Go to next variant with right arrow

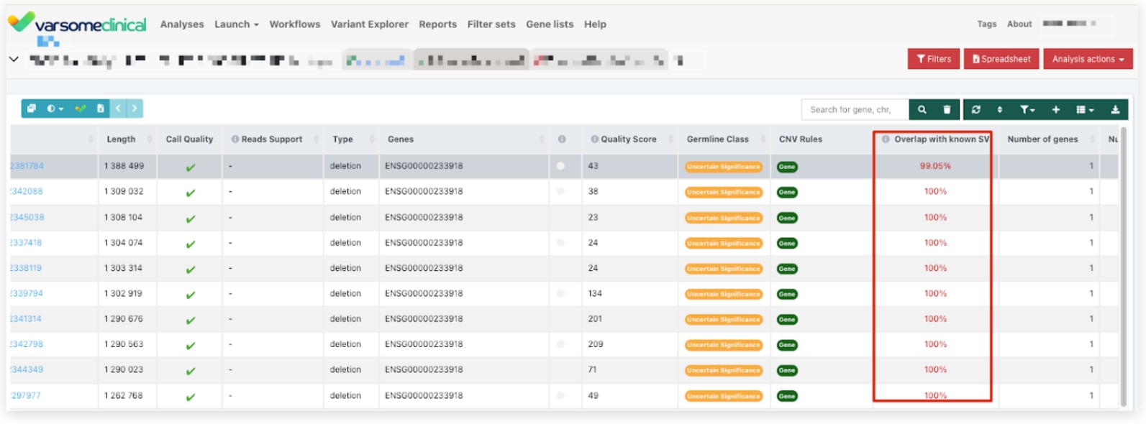[x=135, y=109]
